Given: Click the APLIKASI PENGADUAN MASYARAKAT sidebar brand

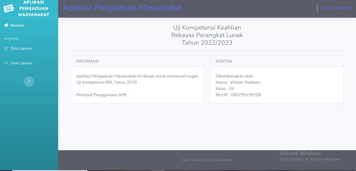Looking at the screenshot, I should (x=29, y=9).
